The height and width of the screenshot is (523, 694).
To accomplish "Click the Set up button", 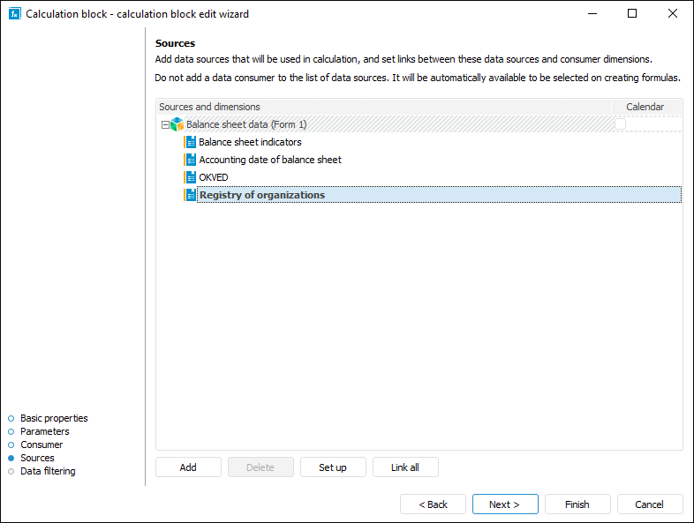I will coord(333,467).
